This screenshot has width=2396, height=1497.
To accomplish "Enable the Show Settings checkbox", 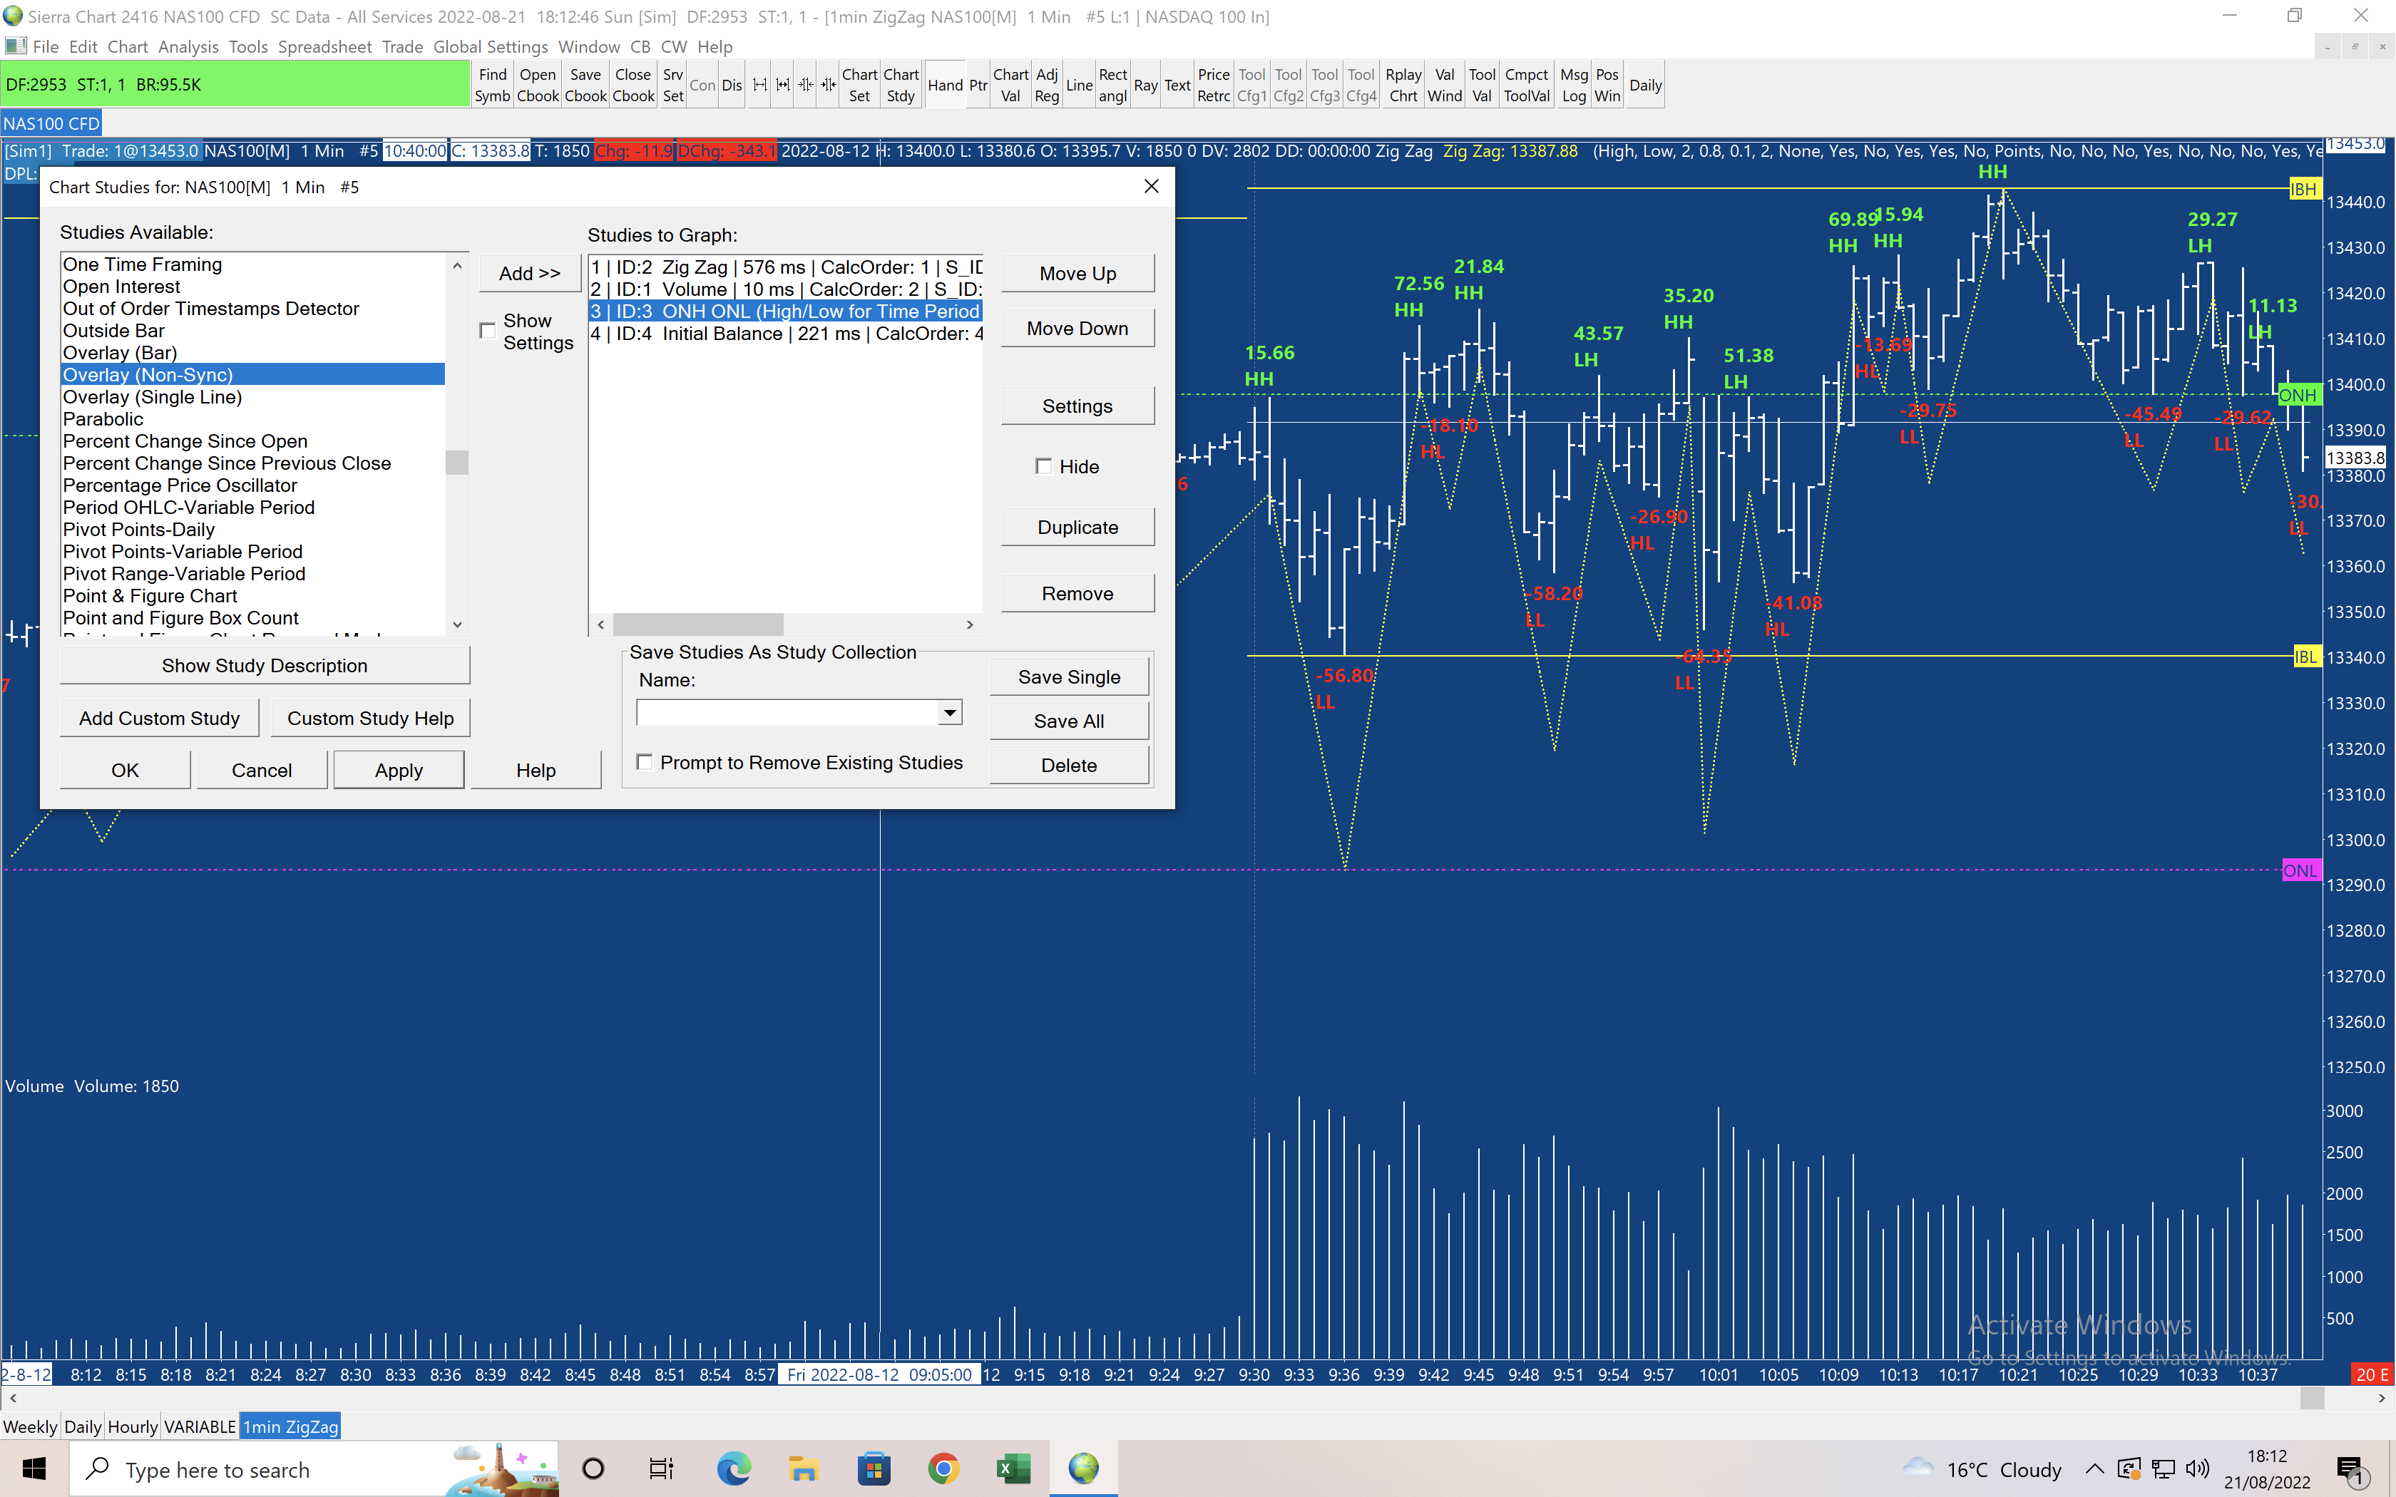I will pos(488,331).
